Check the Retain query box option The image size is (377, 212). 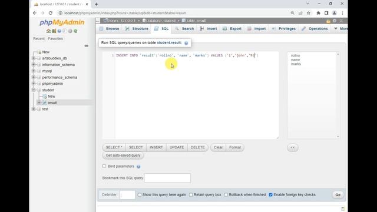[x=191, y=195]
